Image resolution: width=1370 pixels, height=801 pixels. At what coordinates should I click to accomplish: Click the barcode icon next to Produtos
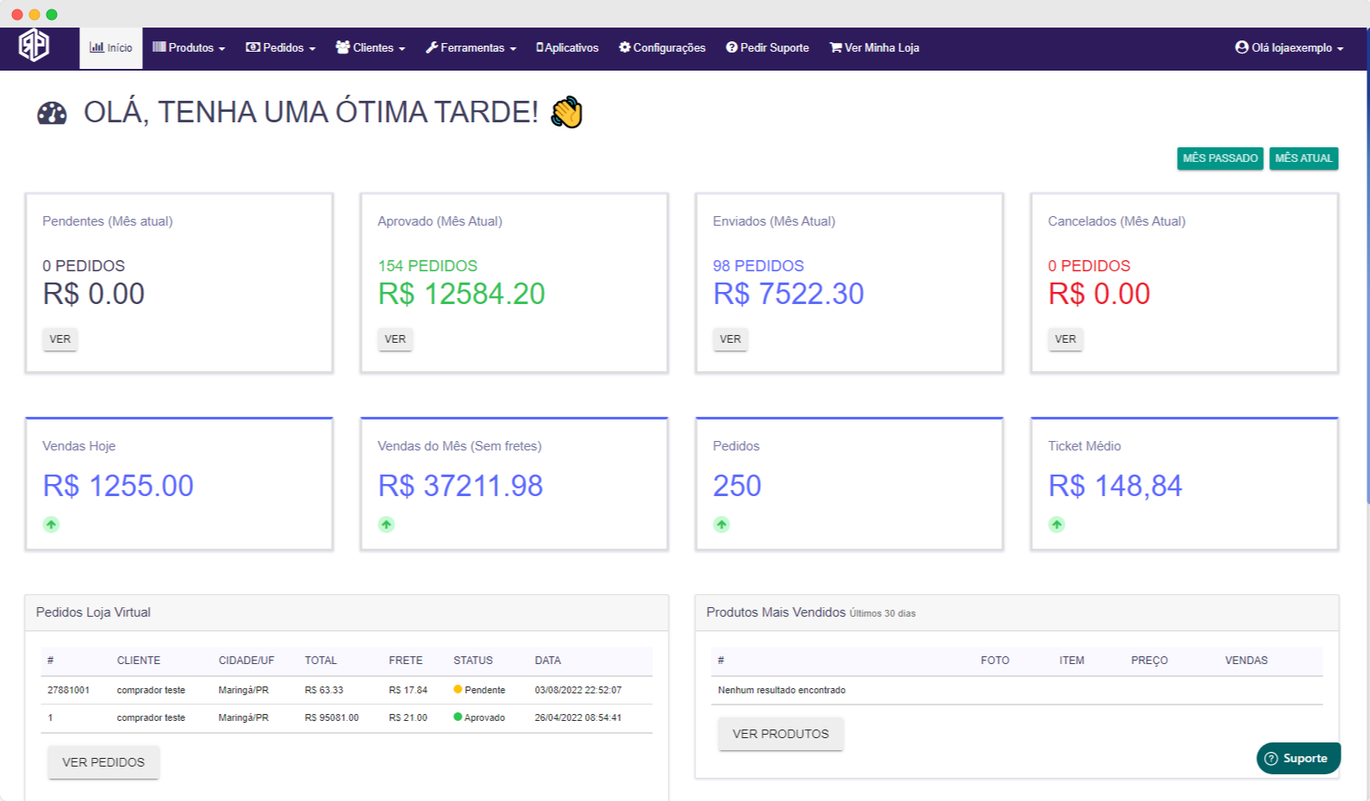pyautogui.click(x=159, y=47)
